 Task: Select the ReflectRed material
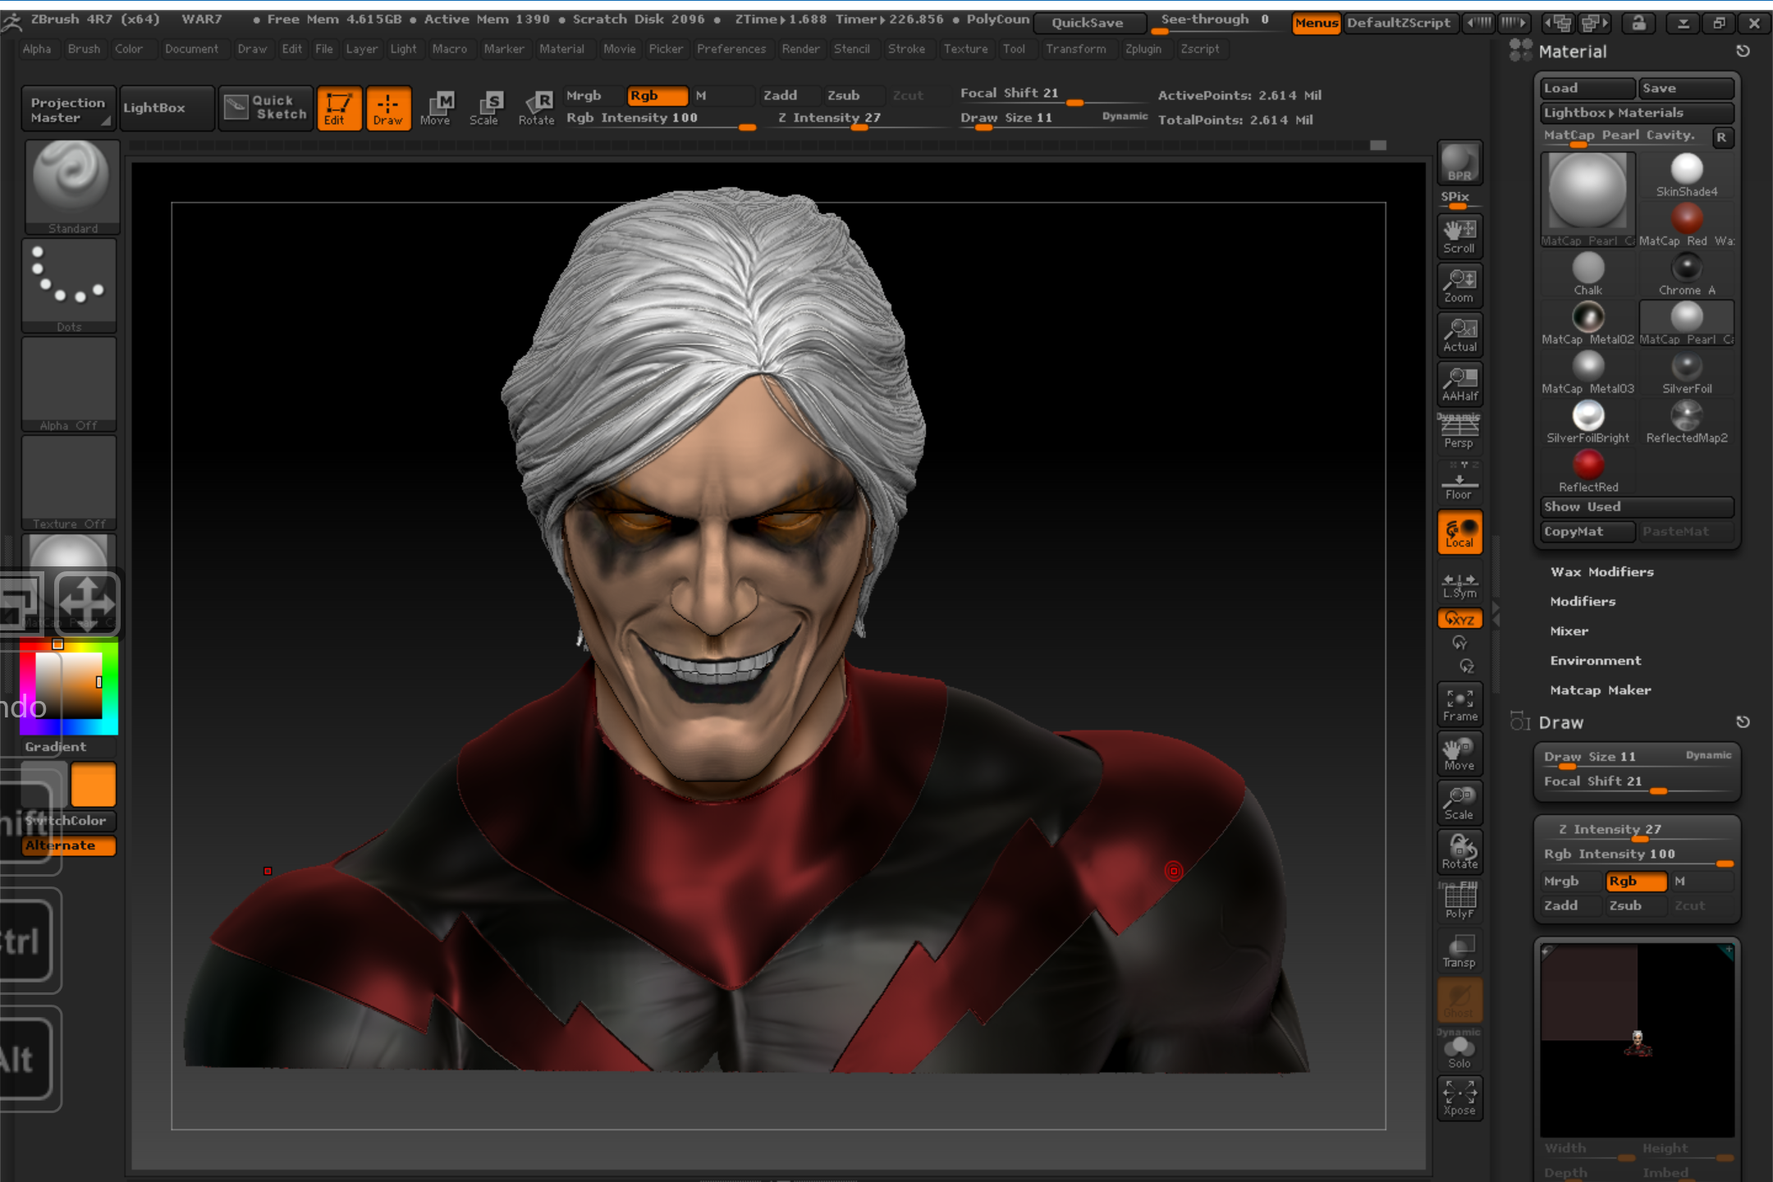tap(1587, 471)
